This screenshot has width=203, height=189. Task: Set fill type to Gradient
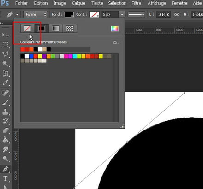pyautogui.click(x=56, y=29)
